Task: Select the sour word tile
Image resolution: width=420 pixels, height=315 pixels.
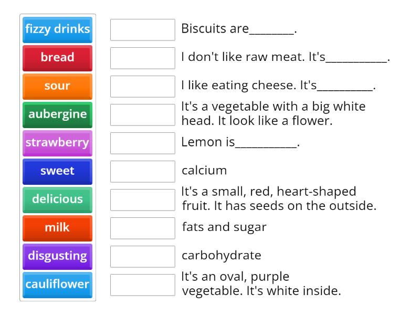Action: click(x=57, y=86)
